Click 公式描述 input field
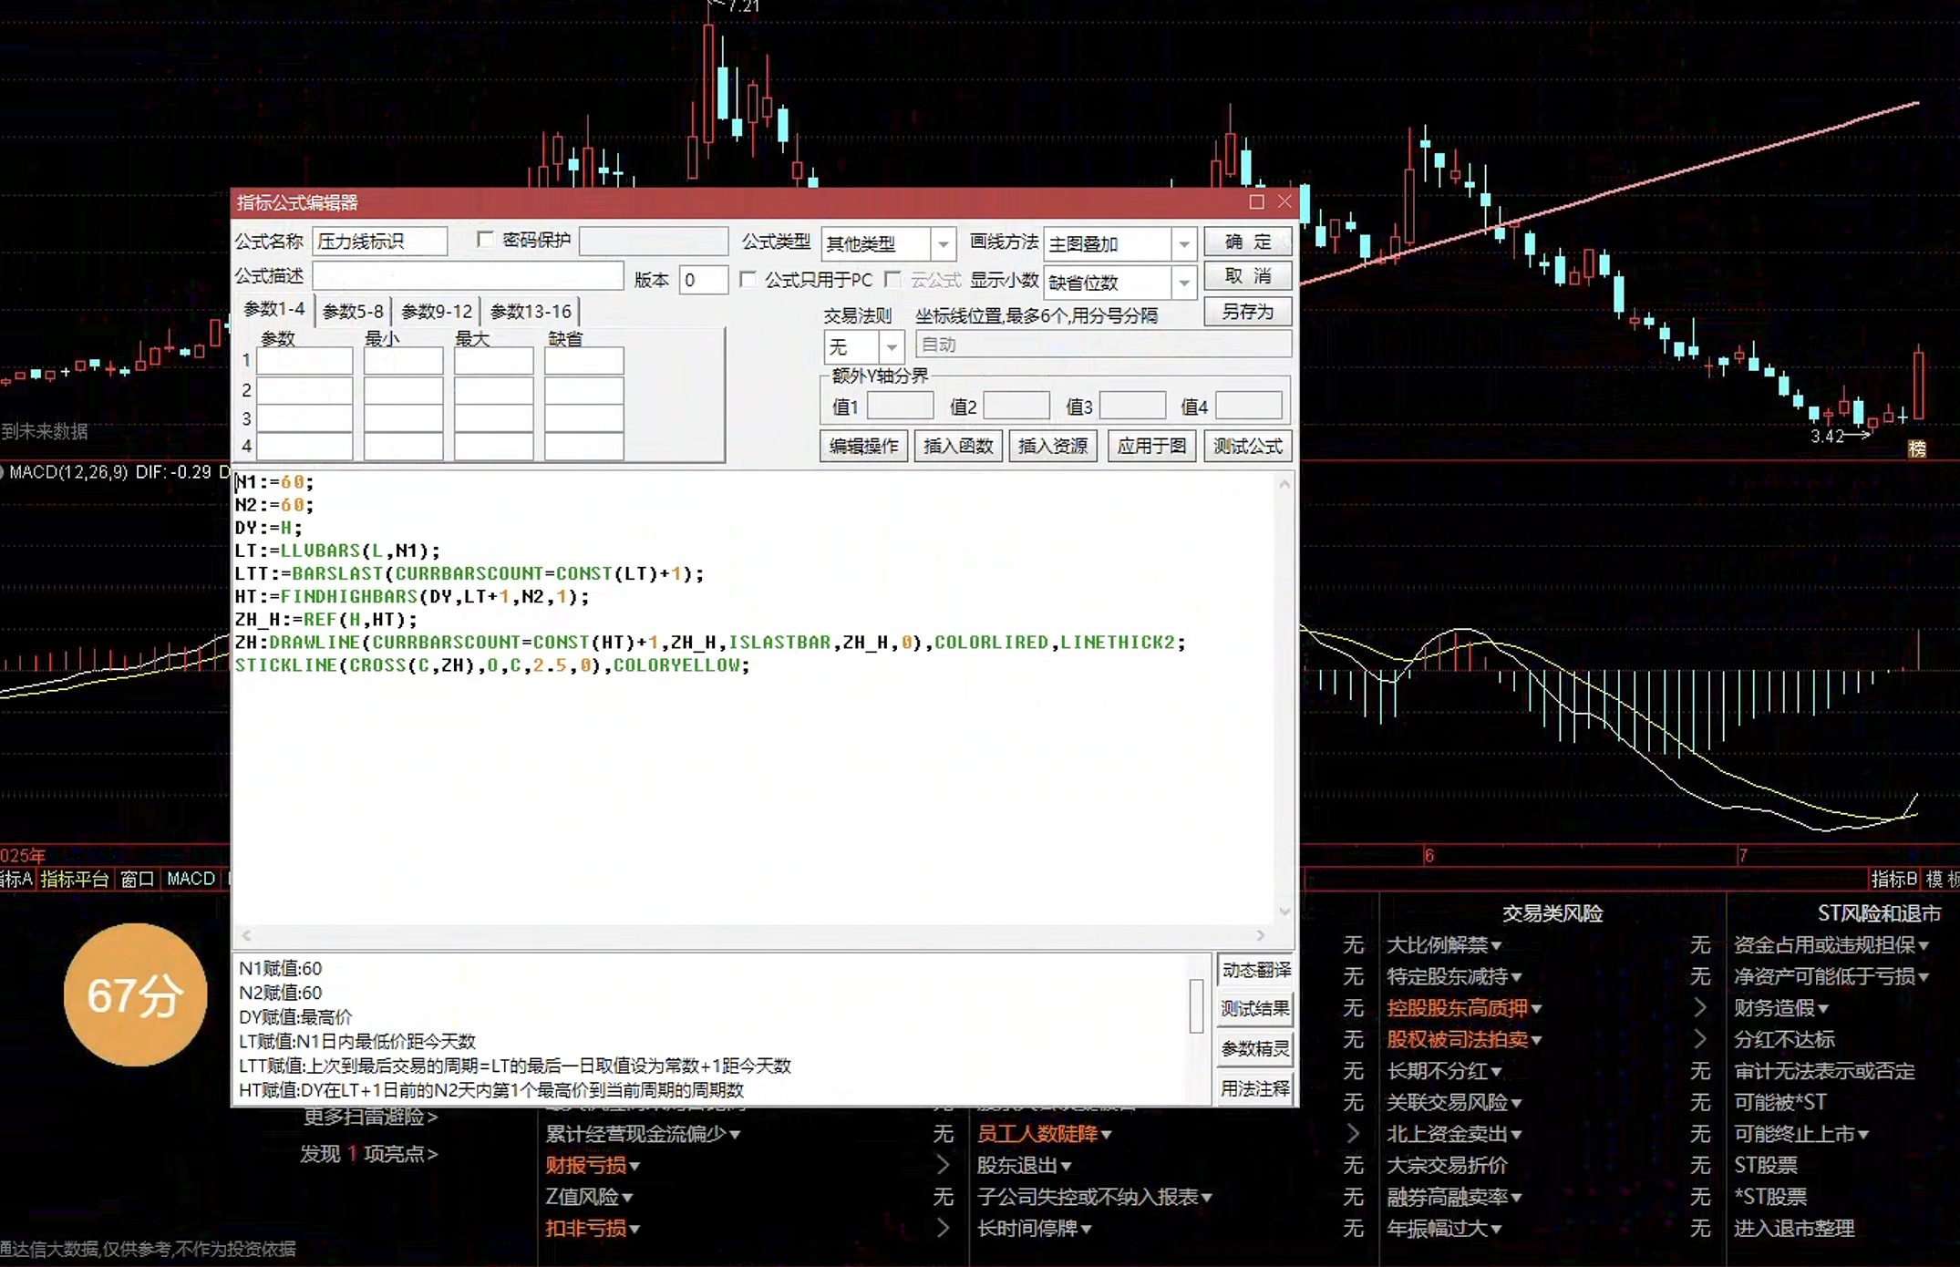The image size is (1960, 1267). [468, 276]
